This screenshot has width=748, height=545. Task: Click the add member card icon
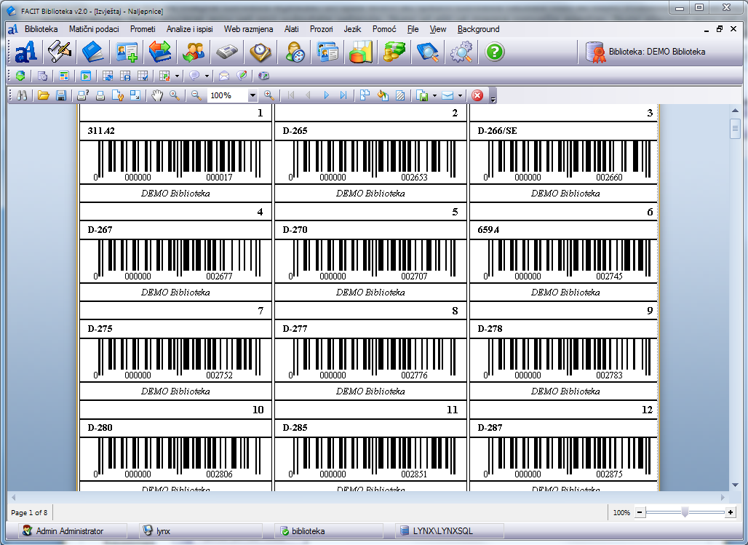coord(127,52)
